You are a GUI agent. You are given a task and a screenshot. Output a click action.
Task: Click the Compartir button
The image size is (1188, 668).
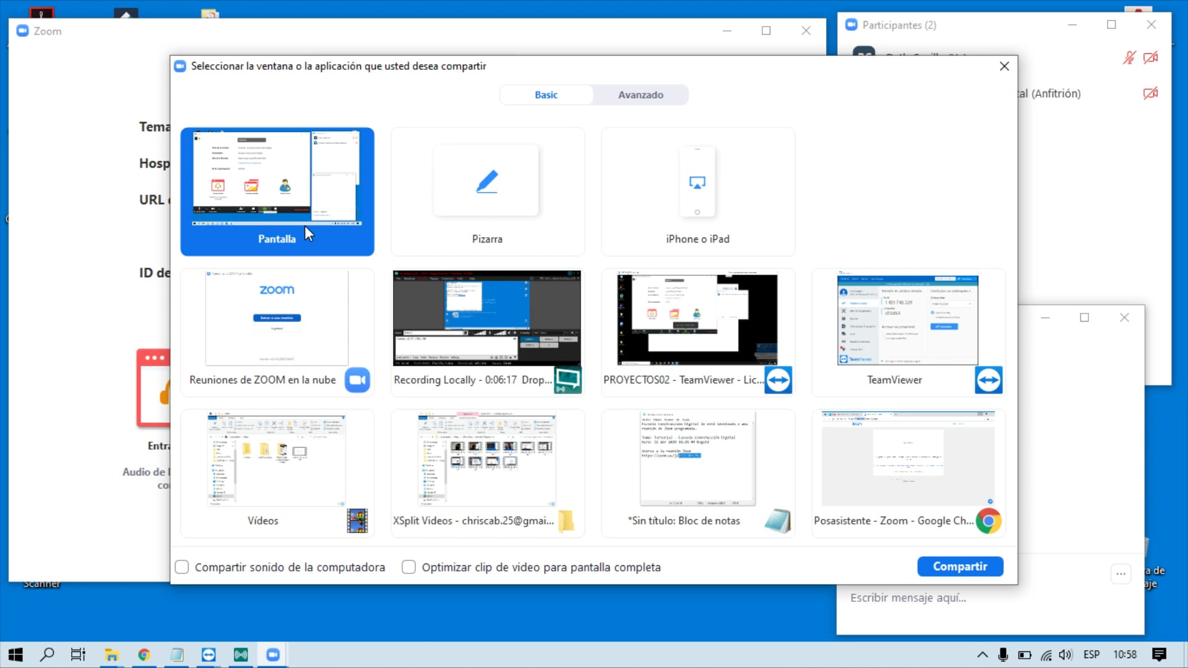(x=960, y=567)
